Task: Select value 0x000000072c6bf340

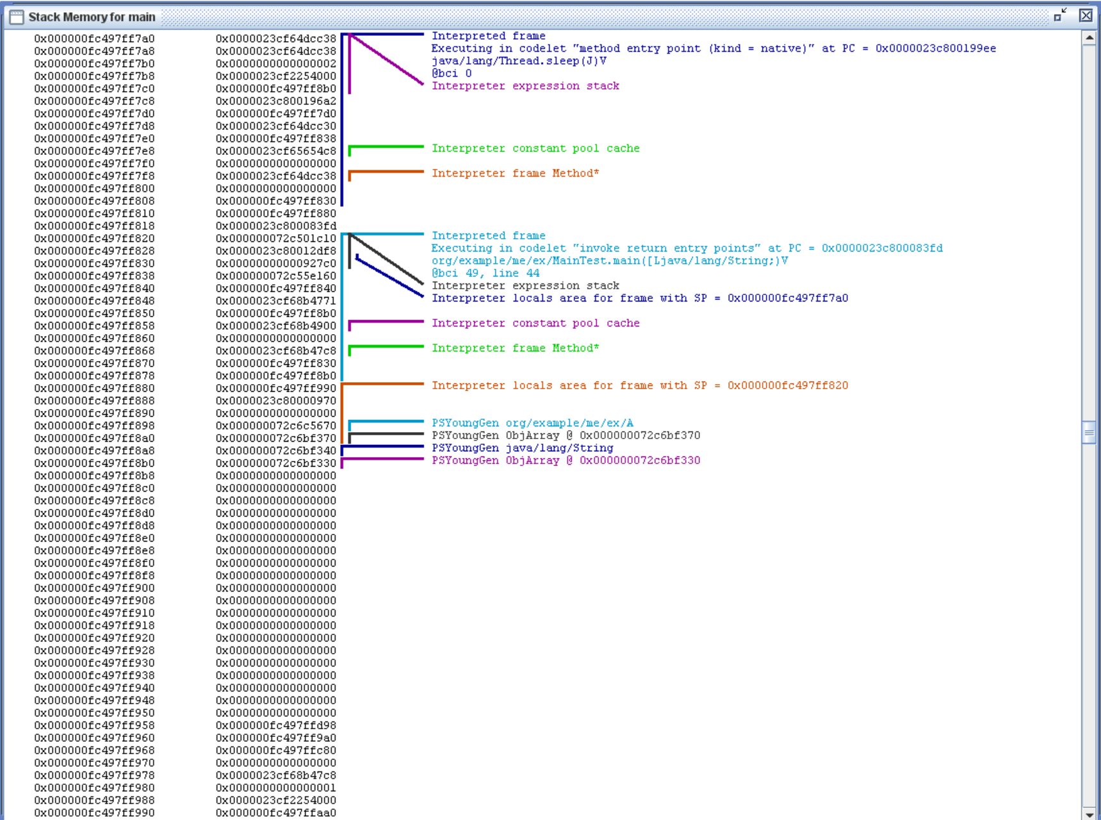Action: 275,451
